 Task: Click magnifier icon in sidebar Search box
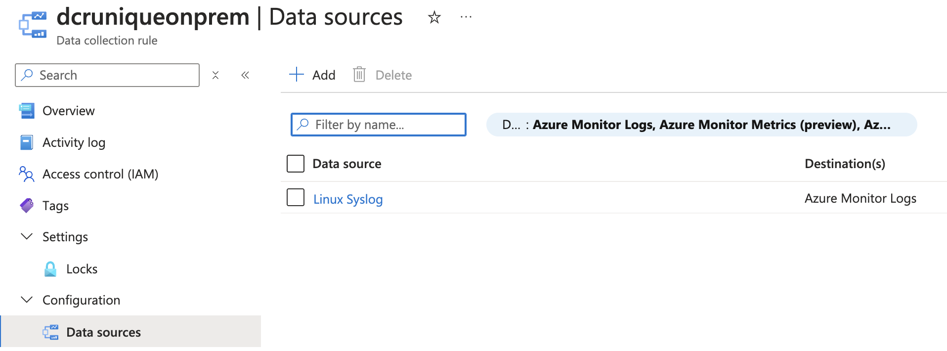click(28, 75)
